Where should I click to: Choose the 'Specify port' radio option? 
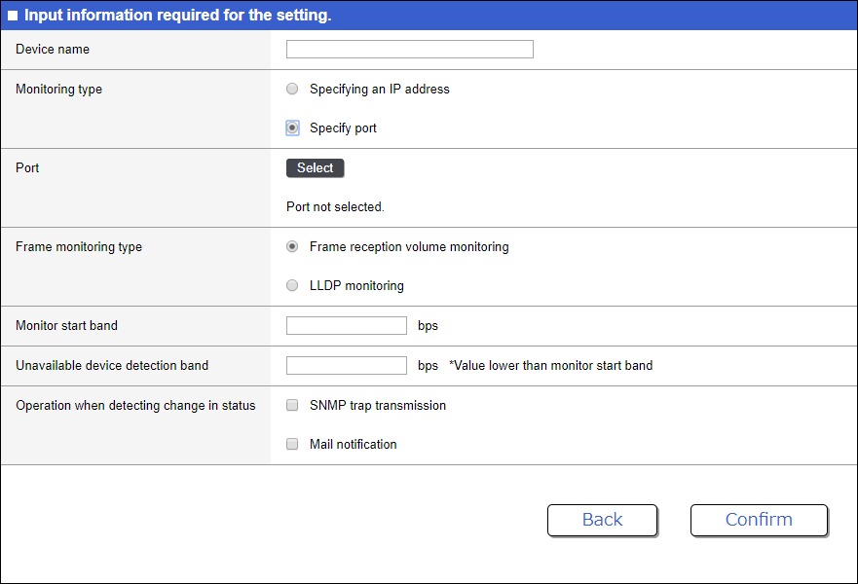point(292,128)
